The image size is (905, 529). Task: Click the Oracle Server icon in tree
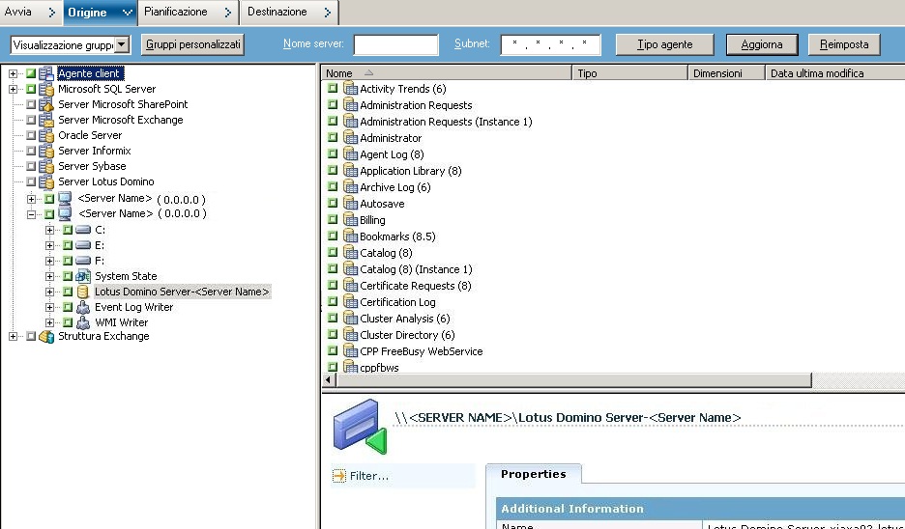click(46, 135)
